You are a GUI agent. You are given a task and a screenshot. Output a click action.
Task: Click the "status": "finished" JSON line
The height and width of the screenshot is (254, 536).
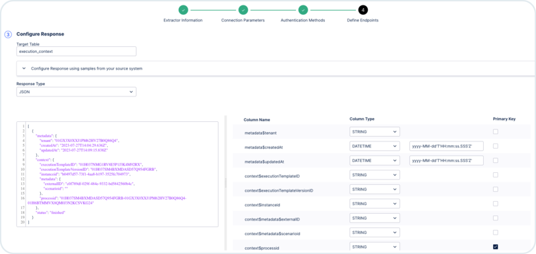[50, 212]
